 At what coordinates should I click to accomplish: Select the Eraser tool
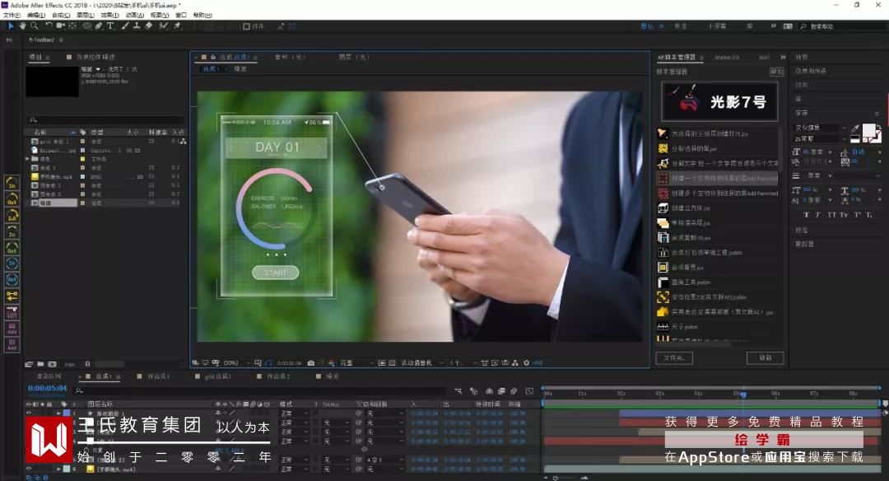click(x=148, y=26)
